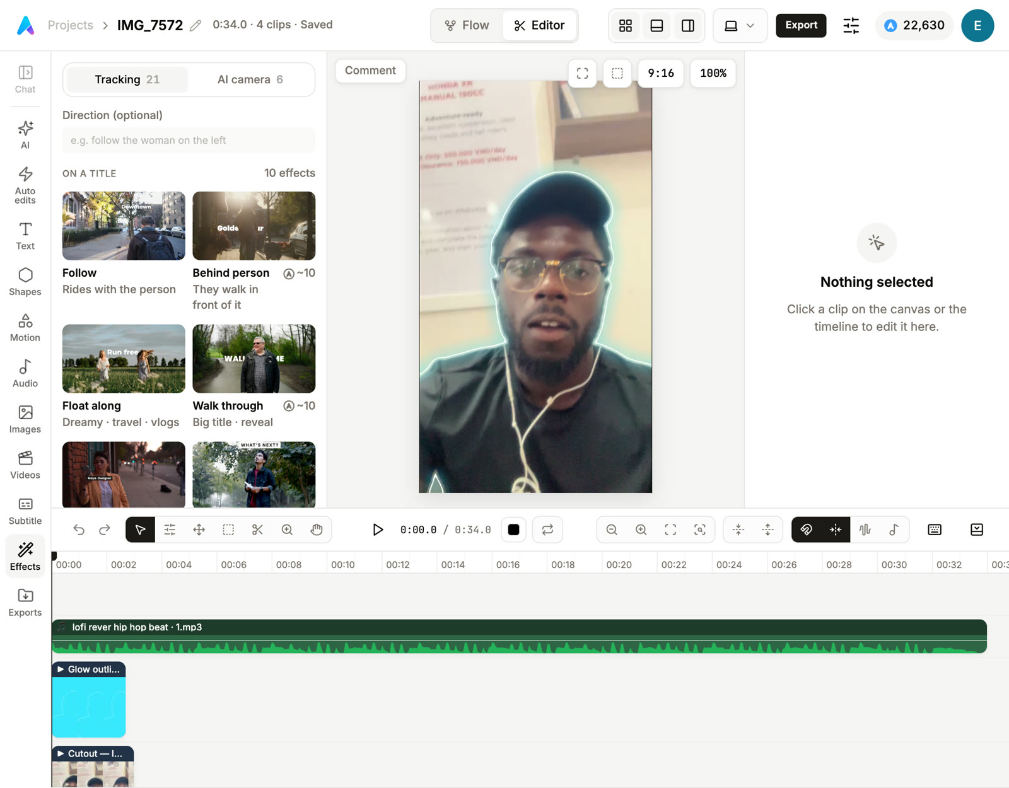
Task: Toggle the safe-area frame on canvas
Action: 617,73
